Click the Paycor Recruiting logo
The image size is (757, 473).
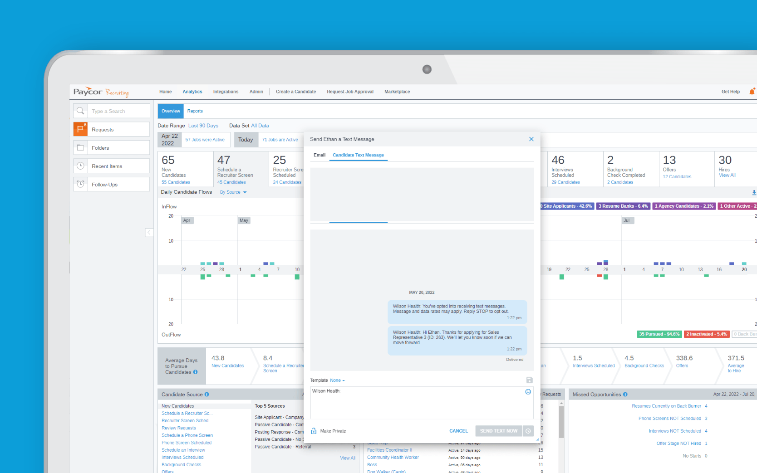point(101,92)
